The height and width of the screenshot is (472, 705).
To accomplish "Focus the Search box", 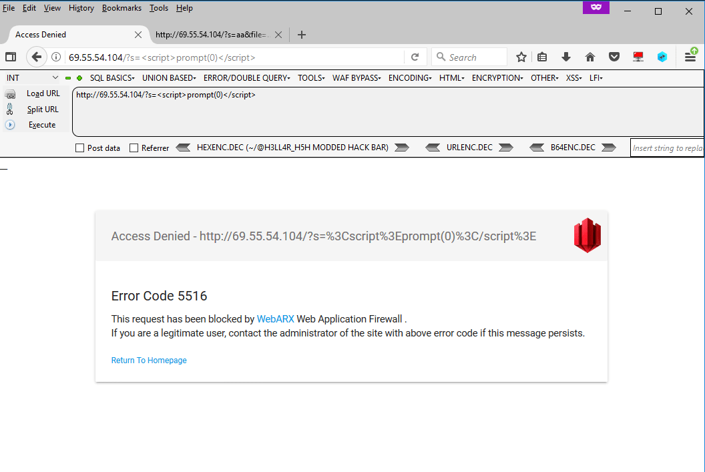I will coord(469,57).
